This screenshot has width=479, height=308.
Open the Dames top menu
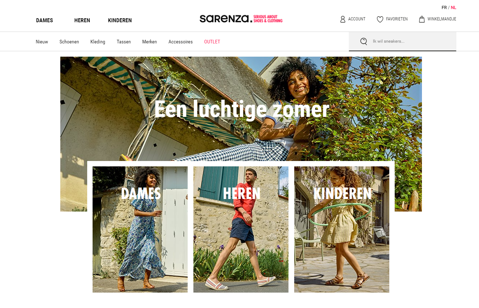point(44,20)
